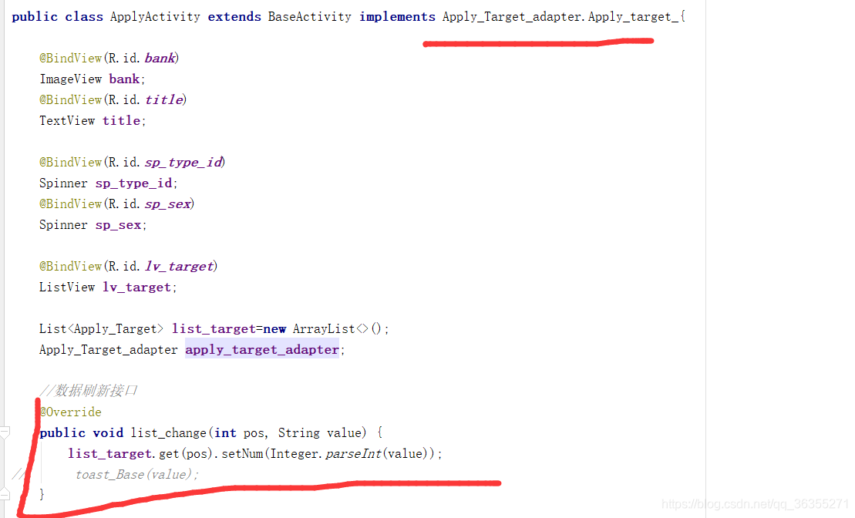Click the Apply_Target_adapter field type
This screenshot has height=518, width=855.
[109, 349]
